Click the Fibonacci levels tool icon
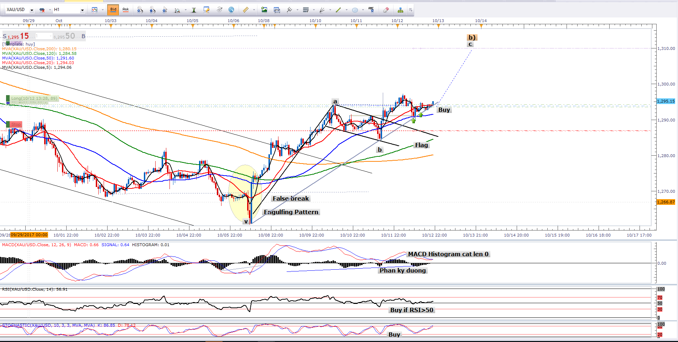 [306, 10]
